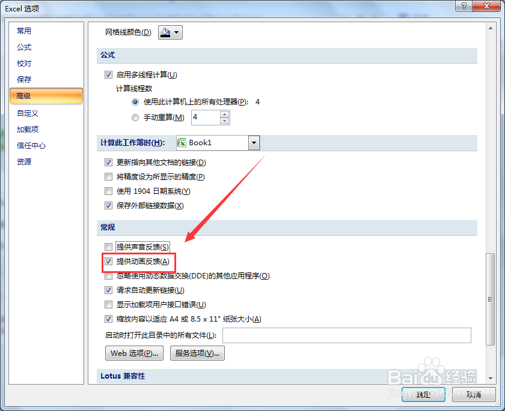
Task: Click Excel workbook icon next to Book1
Action: [x=182, y=143]
